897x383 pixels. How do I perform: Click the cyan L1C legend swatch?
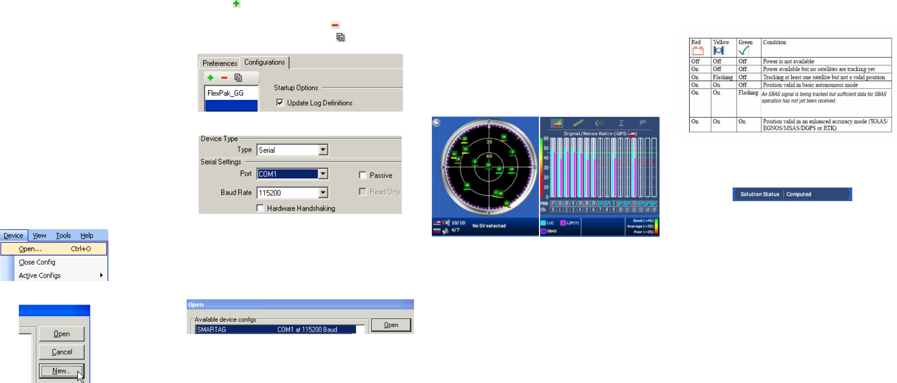click(x=543, y=223)
